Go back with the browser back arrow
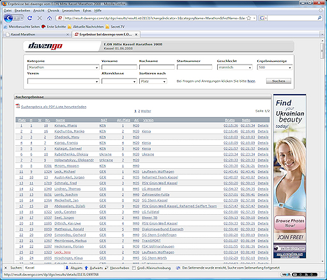This screenshot has height=280, width=327. pos(8,19)
